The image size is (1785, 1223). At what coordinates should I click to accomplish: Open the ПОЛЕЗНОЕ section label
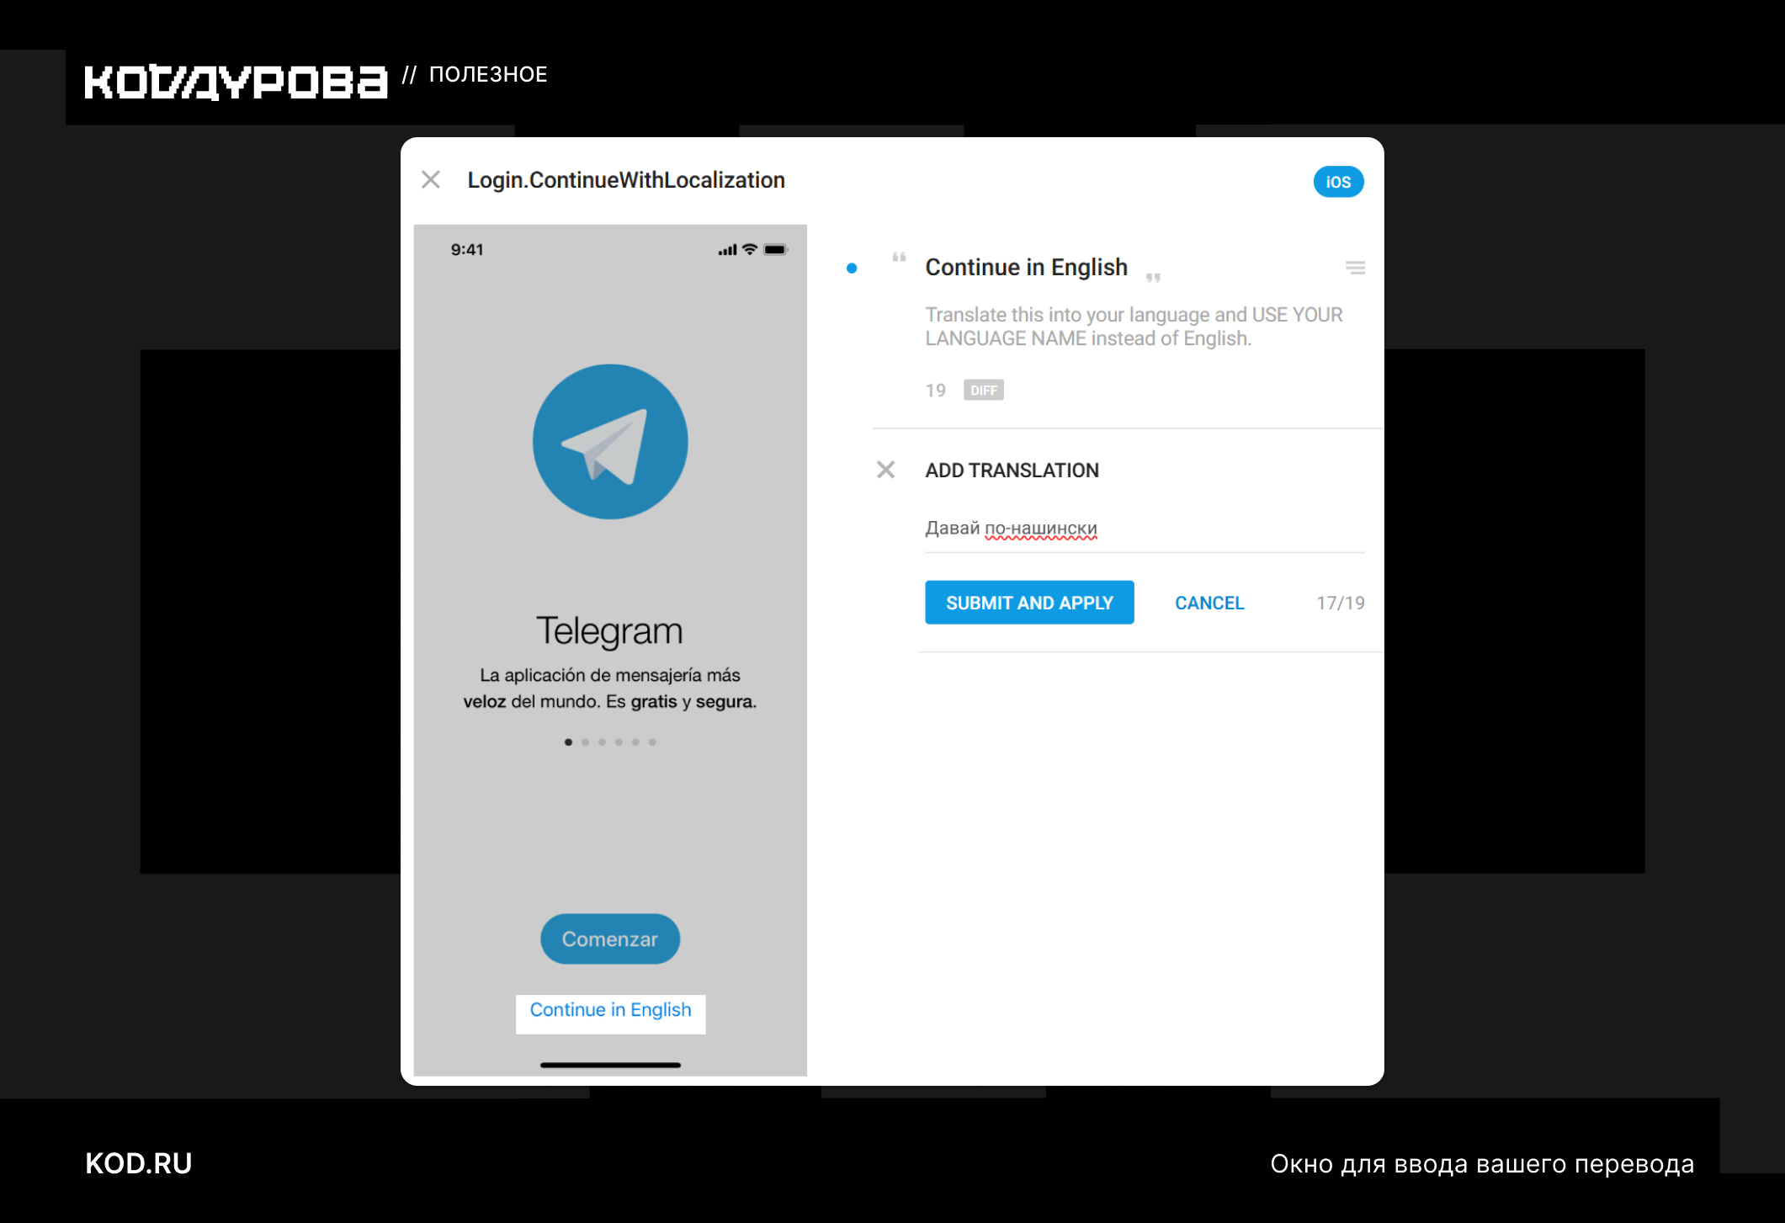(x=488, y=75)
